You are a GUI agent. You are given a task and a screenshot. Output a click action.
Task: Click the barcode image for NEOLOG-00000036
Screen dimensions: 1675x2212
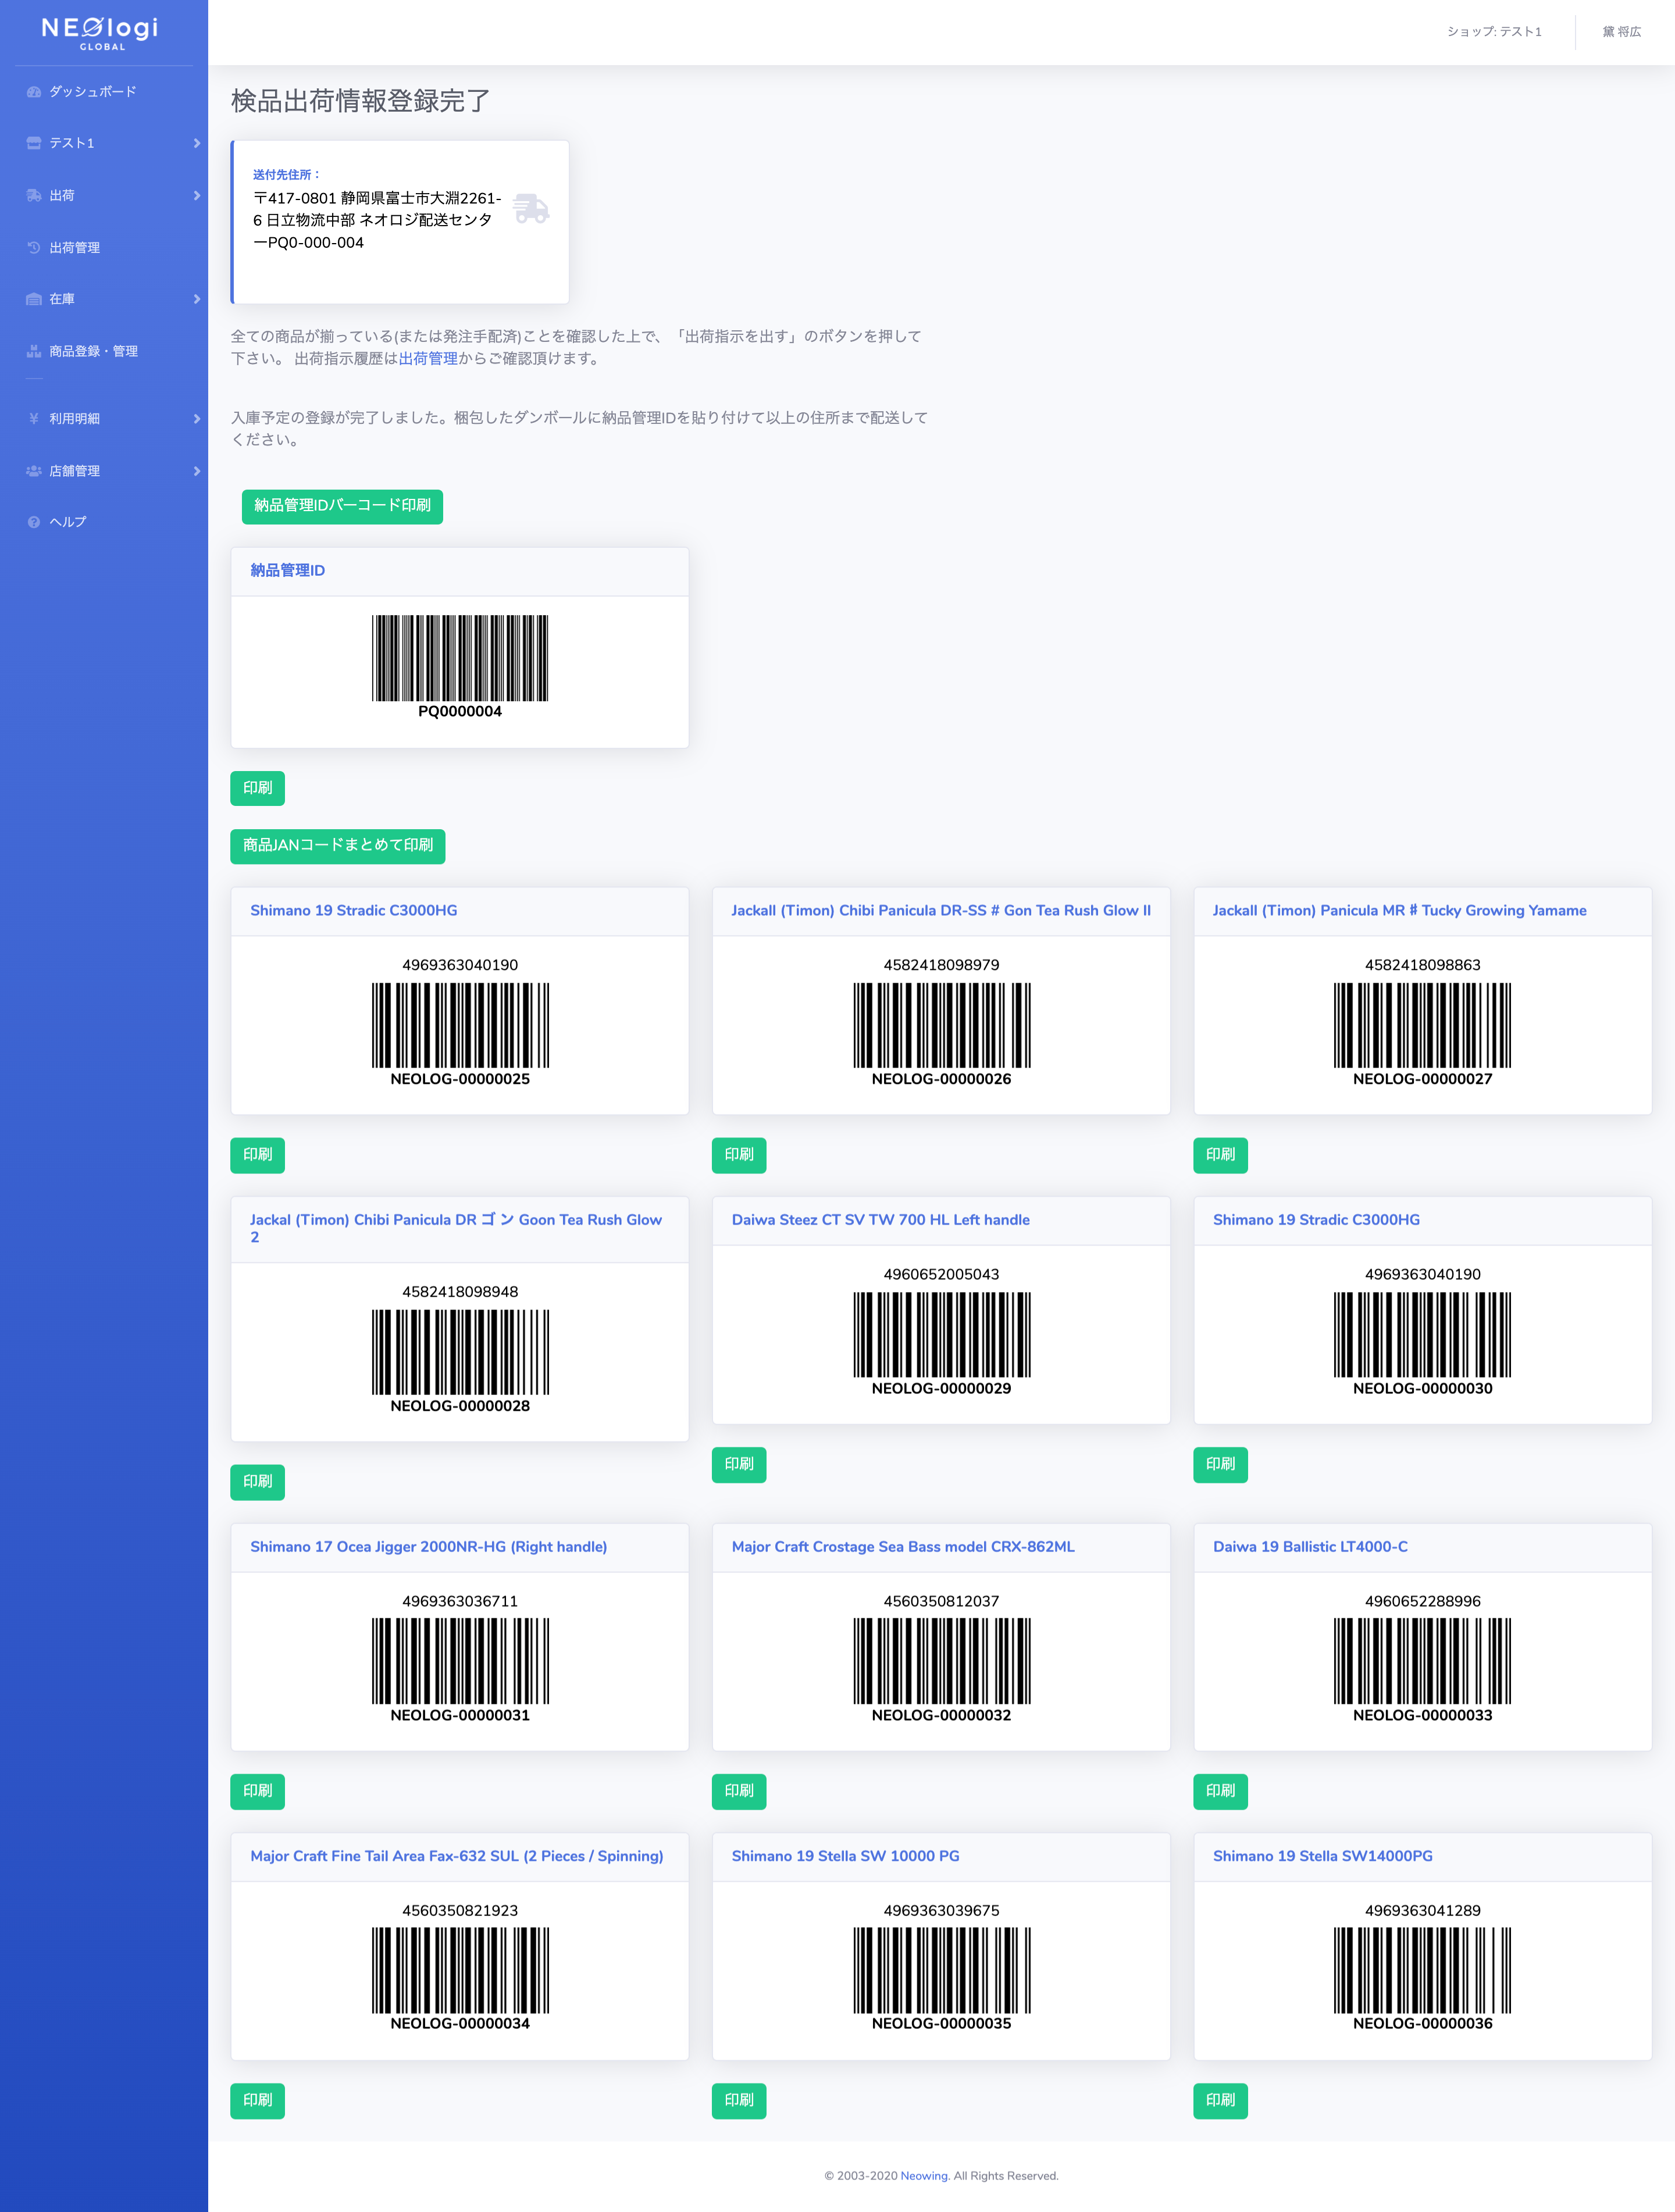coord(1422,1970)
